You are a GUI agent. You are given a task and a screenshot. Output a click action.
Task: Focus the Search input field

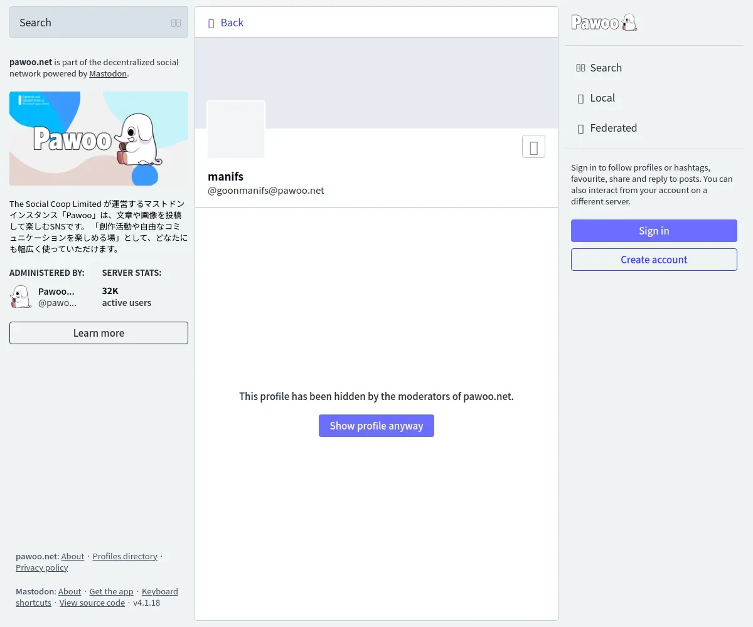click(x=99, y=23)
